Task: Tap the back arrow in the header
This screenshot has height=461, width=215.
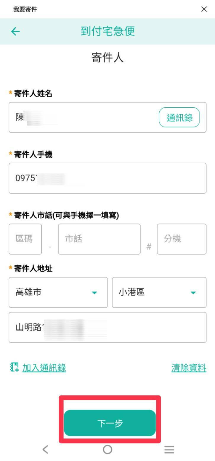Action: [15, 31]
